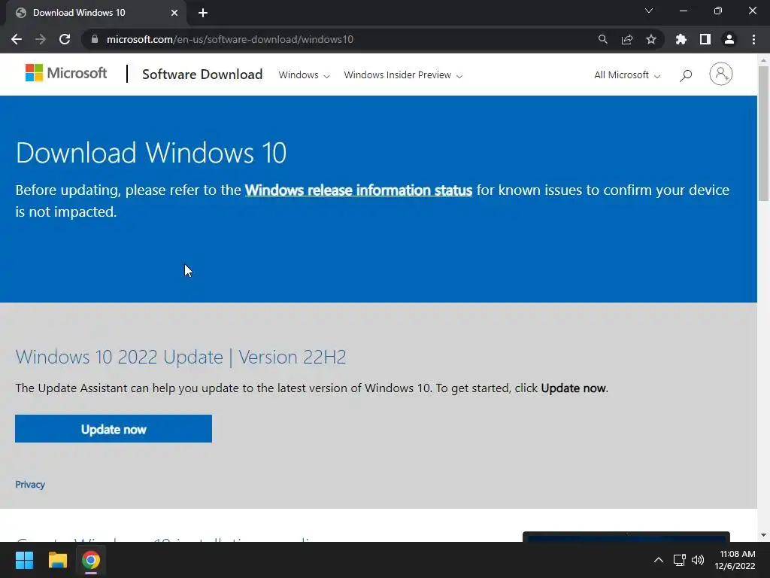
Task: Click the Microsoft logo
Action: 66,73
